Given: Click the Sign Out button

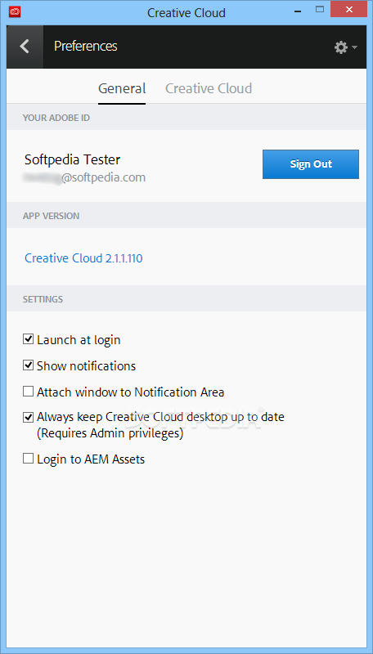Looking at the screenshot, I should click(x=311, y=164).
